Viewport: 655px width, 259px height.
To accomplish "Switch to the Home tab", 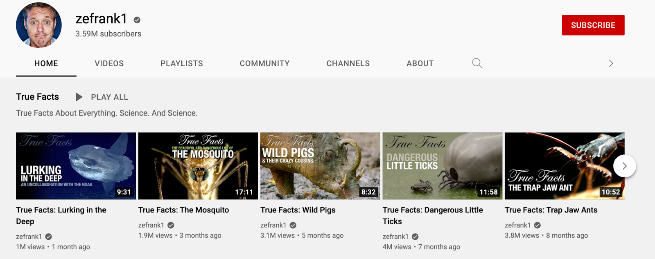I will [x=46, y=63].
